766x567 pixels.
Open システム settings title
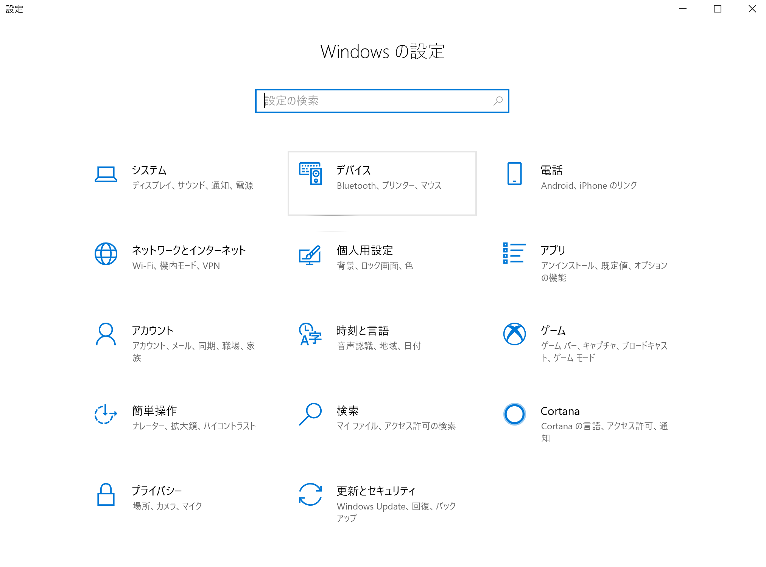pyautogui.click(x=149, y=170)
